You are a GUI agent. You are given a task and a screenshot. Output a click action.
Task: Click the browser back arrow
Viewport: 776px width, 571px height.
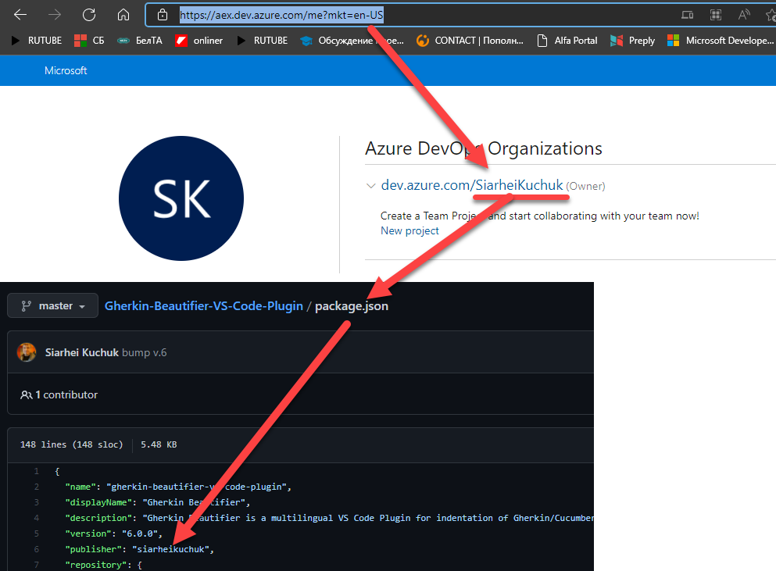[20, 15]
